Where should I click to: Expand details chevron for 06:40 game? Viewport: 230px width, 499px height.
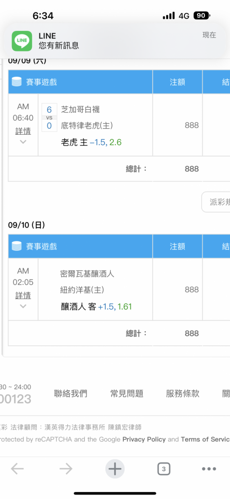click(23, 142)
